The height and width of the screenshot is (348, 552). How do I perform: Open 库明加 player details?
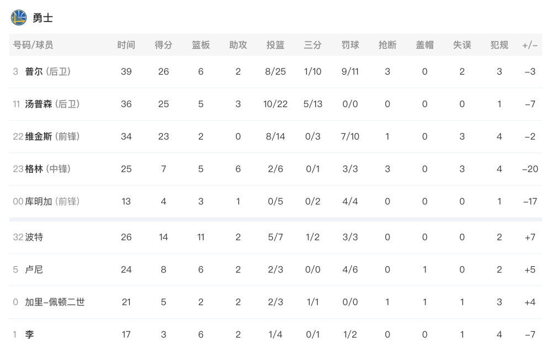tap(39, 201)
